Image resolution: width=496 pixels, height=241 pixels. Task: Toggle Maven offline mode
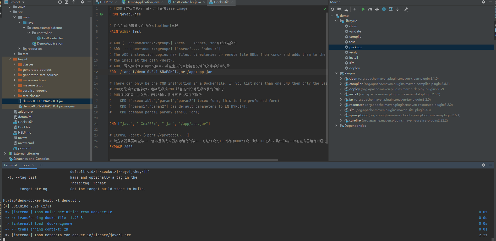coord(377,9)
